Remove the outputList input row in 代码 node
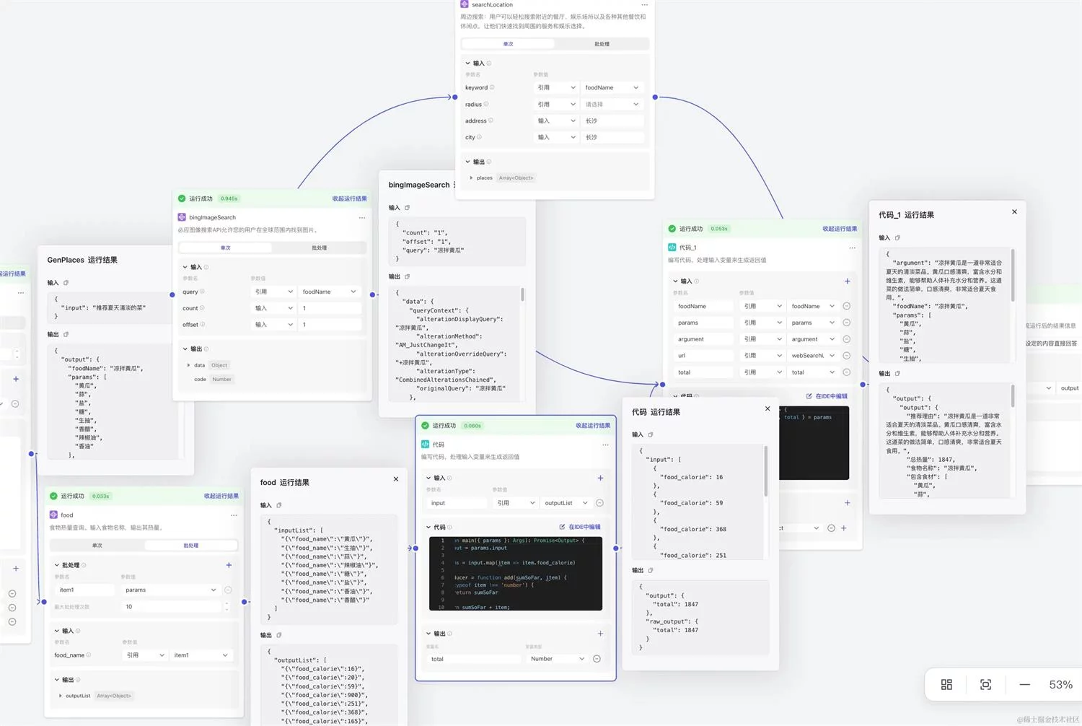Image resolution: width=1082 pixels, height=726 pixels. pos(599,503)
